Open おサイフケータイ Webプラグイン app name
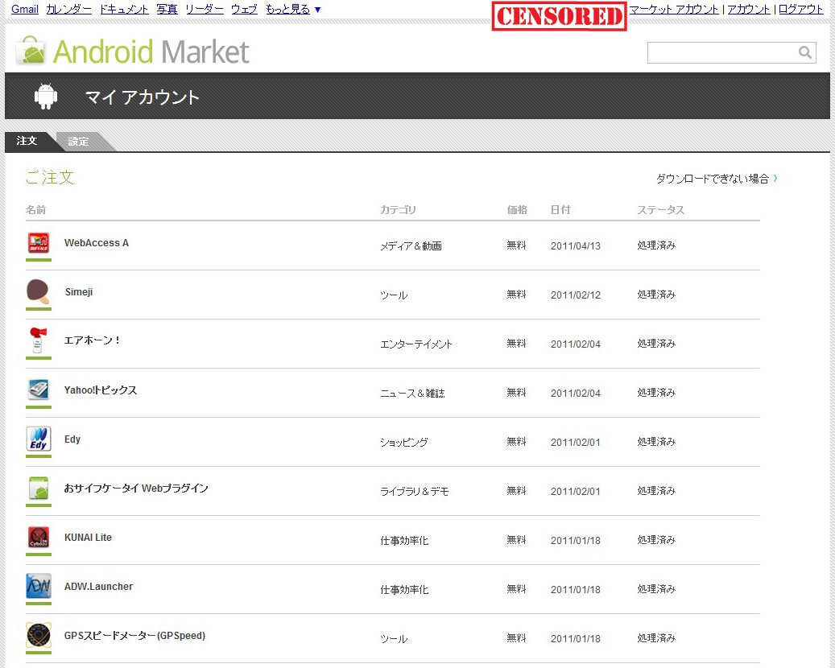Screen dimensions: 835x668 [x=136, y=488]
